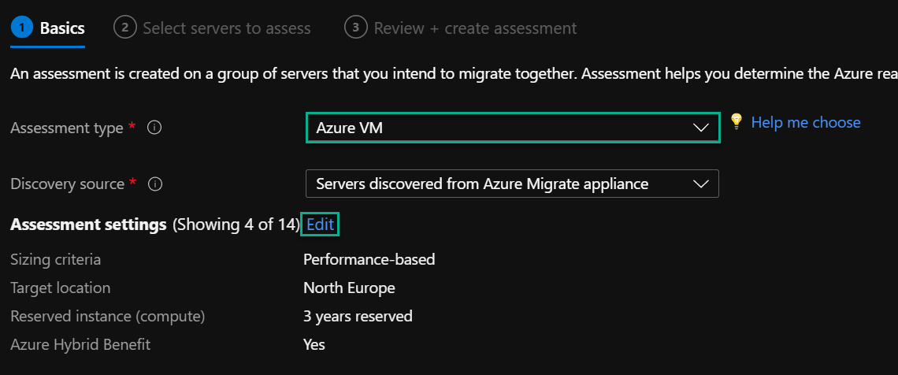Click the 3 years reserved value
Screen dimensions: 898x375
coord(358,316)
